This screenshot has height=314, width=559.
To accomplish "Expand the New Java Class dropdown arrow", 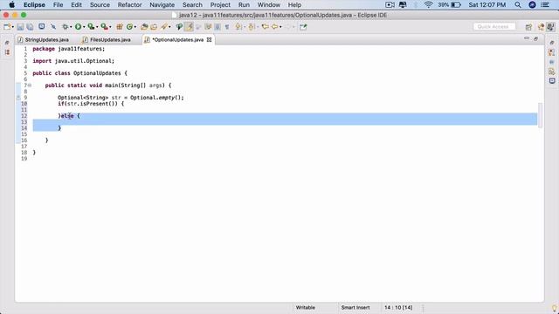I will 135,27.
